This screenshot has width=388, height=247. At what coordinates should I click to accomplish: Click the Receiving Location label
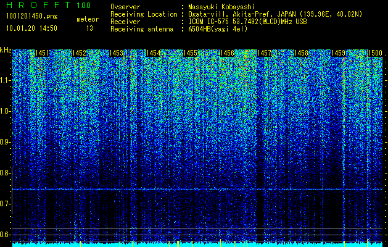tap(144, 14)
